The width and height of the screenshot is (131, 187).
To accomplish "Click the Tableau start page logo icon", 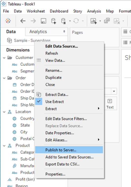I will click(8, 21).
